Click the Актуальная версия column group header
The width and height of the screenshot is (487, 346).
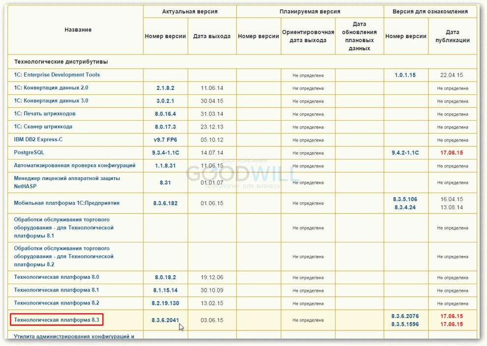click(x=190, y=11)
